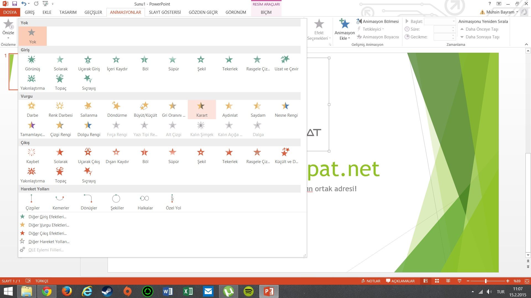
Task: Click Diğer Hareket Yolları option
Action: pyautogui.click(x=49, y=242)
